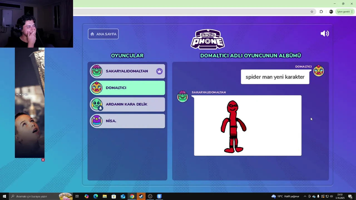Select ARDANIN KARA DELİK player row

tap(127, 104)
